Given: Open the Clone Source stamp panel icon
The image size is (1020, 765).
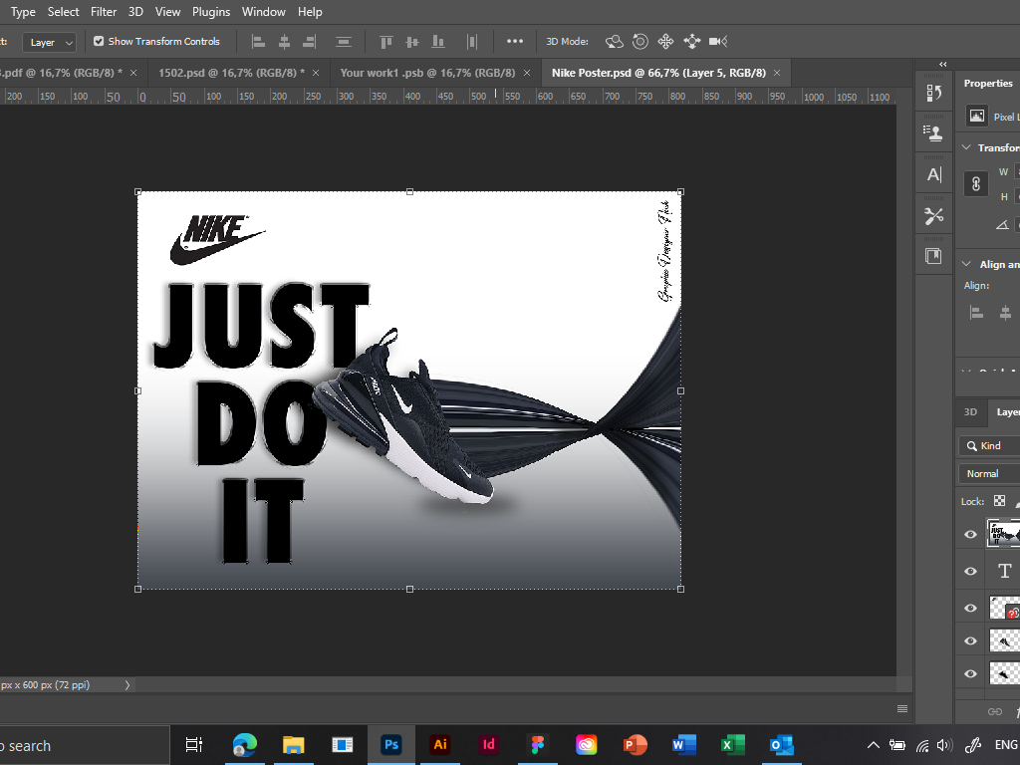Looking at the screenshot, I should (x=934, y=133).
